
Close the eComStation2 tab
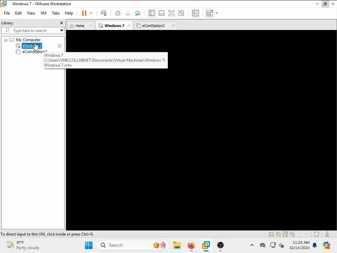pyautogui.click(x=173, y=25)
